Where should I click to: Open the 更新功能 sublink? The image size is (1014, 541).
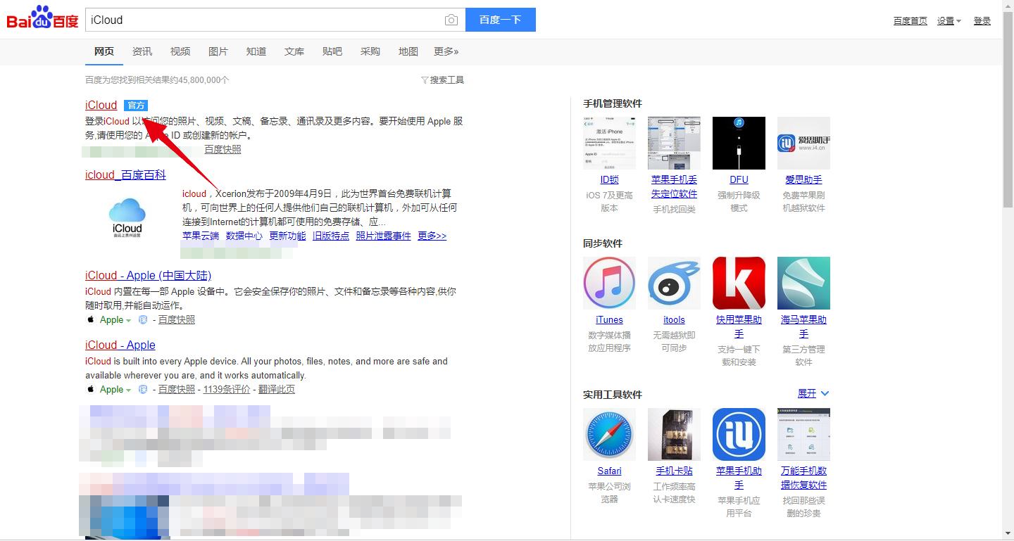(x=287, y=236)
